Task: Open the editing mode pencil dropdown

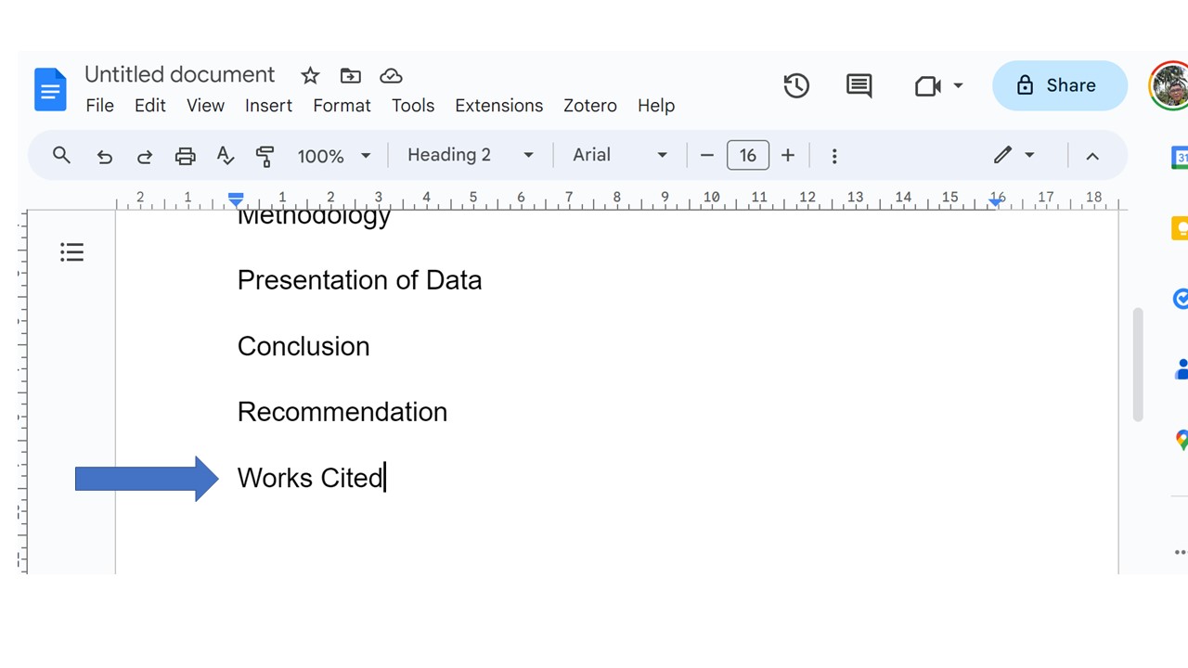Action: (1014, 155)
